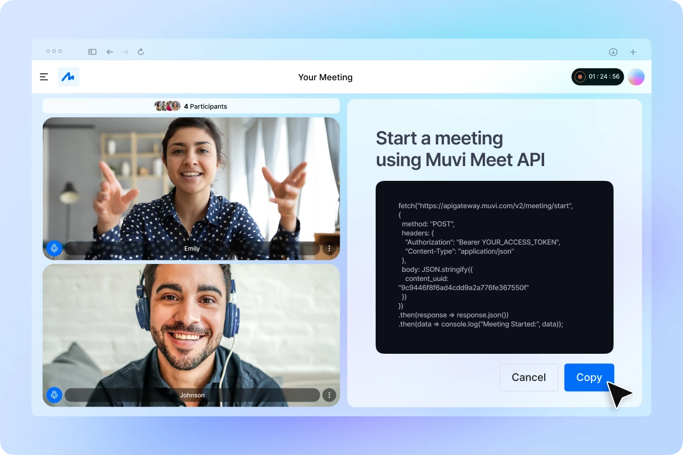
Task: Click the Your Meeting title bar
Action: tap(326, 77)
